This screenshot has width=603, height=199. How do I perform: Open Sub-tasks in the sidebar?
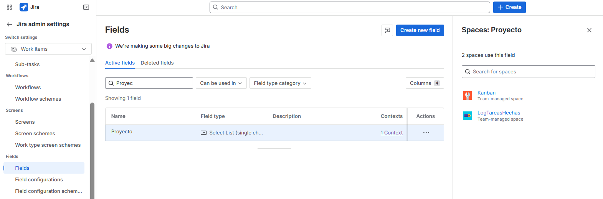[x=27, y=64]
